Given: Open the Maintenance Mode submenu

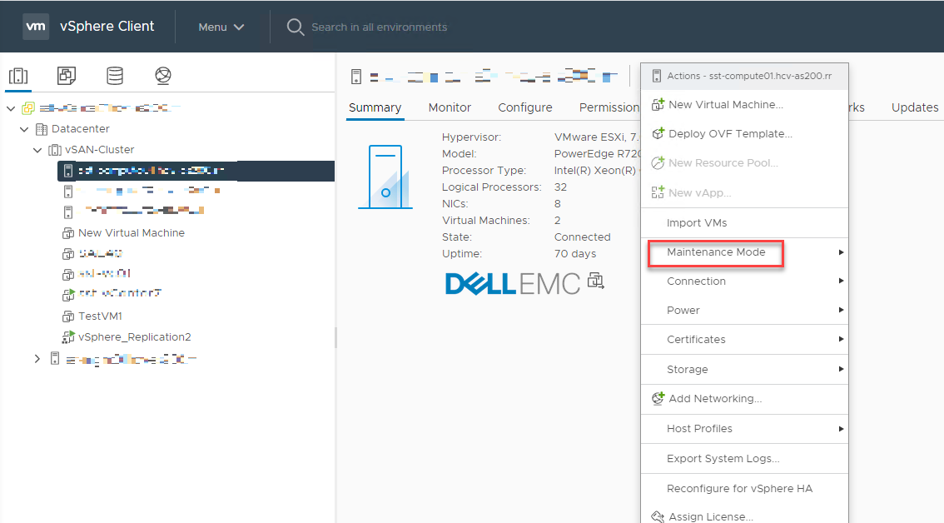Looking at the screenshot, I should 714,252.
